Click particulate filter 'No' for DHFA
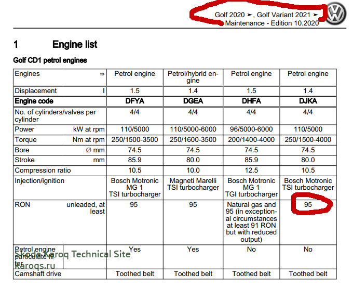Screen dimensions: 353x288 tap(251, 250)
